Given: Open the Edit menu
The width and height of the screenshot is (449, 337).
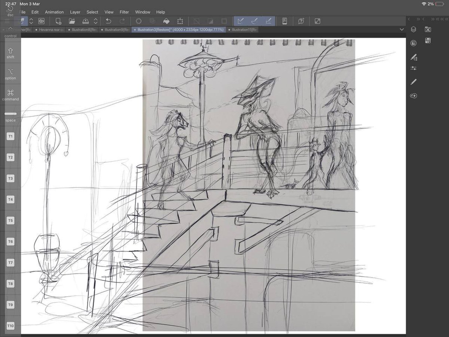Looking at the screenshot, I should 35,12.
